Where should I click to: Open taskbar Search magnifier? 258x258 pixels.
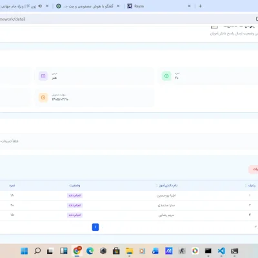(37, 251)
